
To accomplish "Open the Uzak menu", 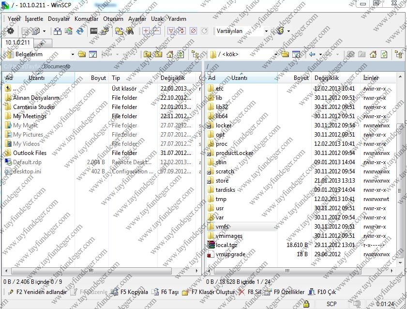I will (157, 19).
